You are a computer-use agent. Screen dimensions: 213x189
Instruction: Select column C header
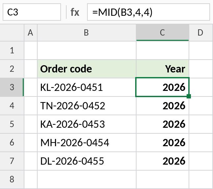(x=163, y=33)
